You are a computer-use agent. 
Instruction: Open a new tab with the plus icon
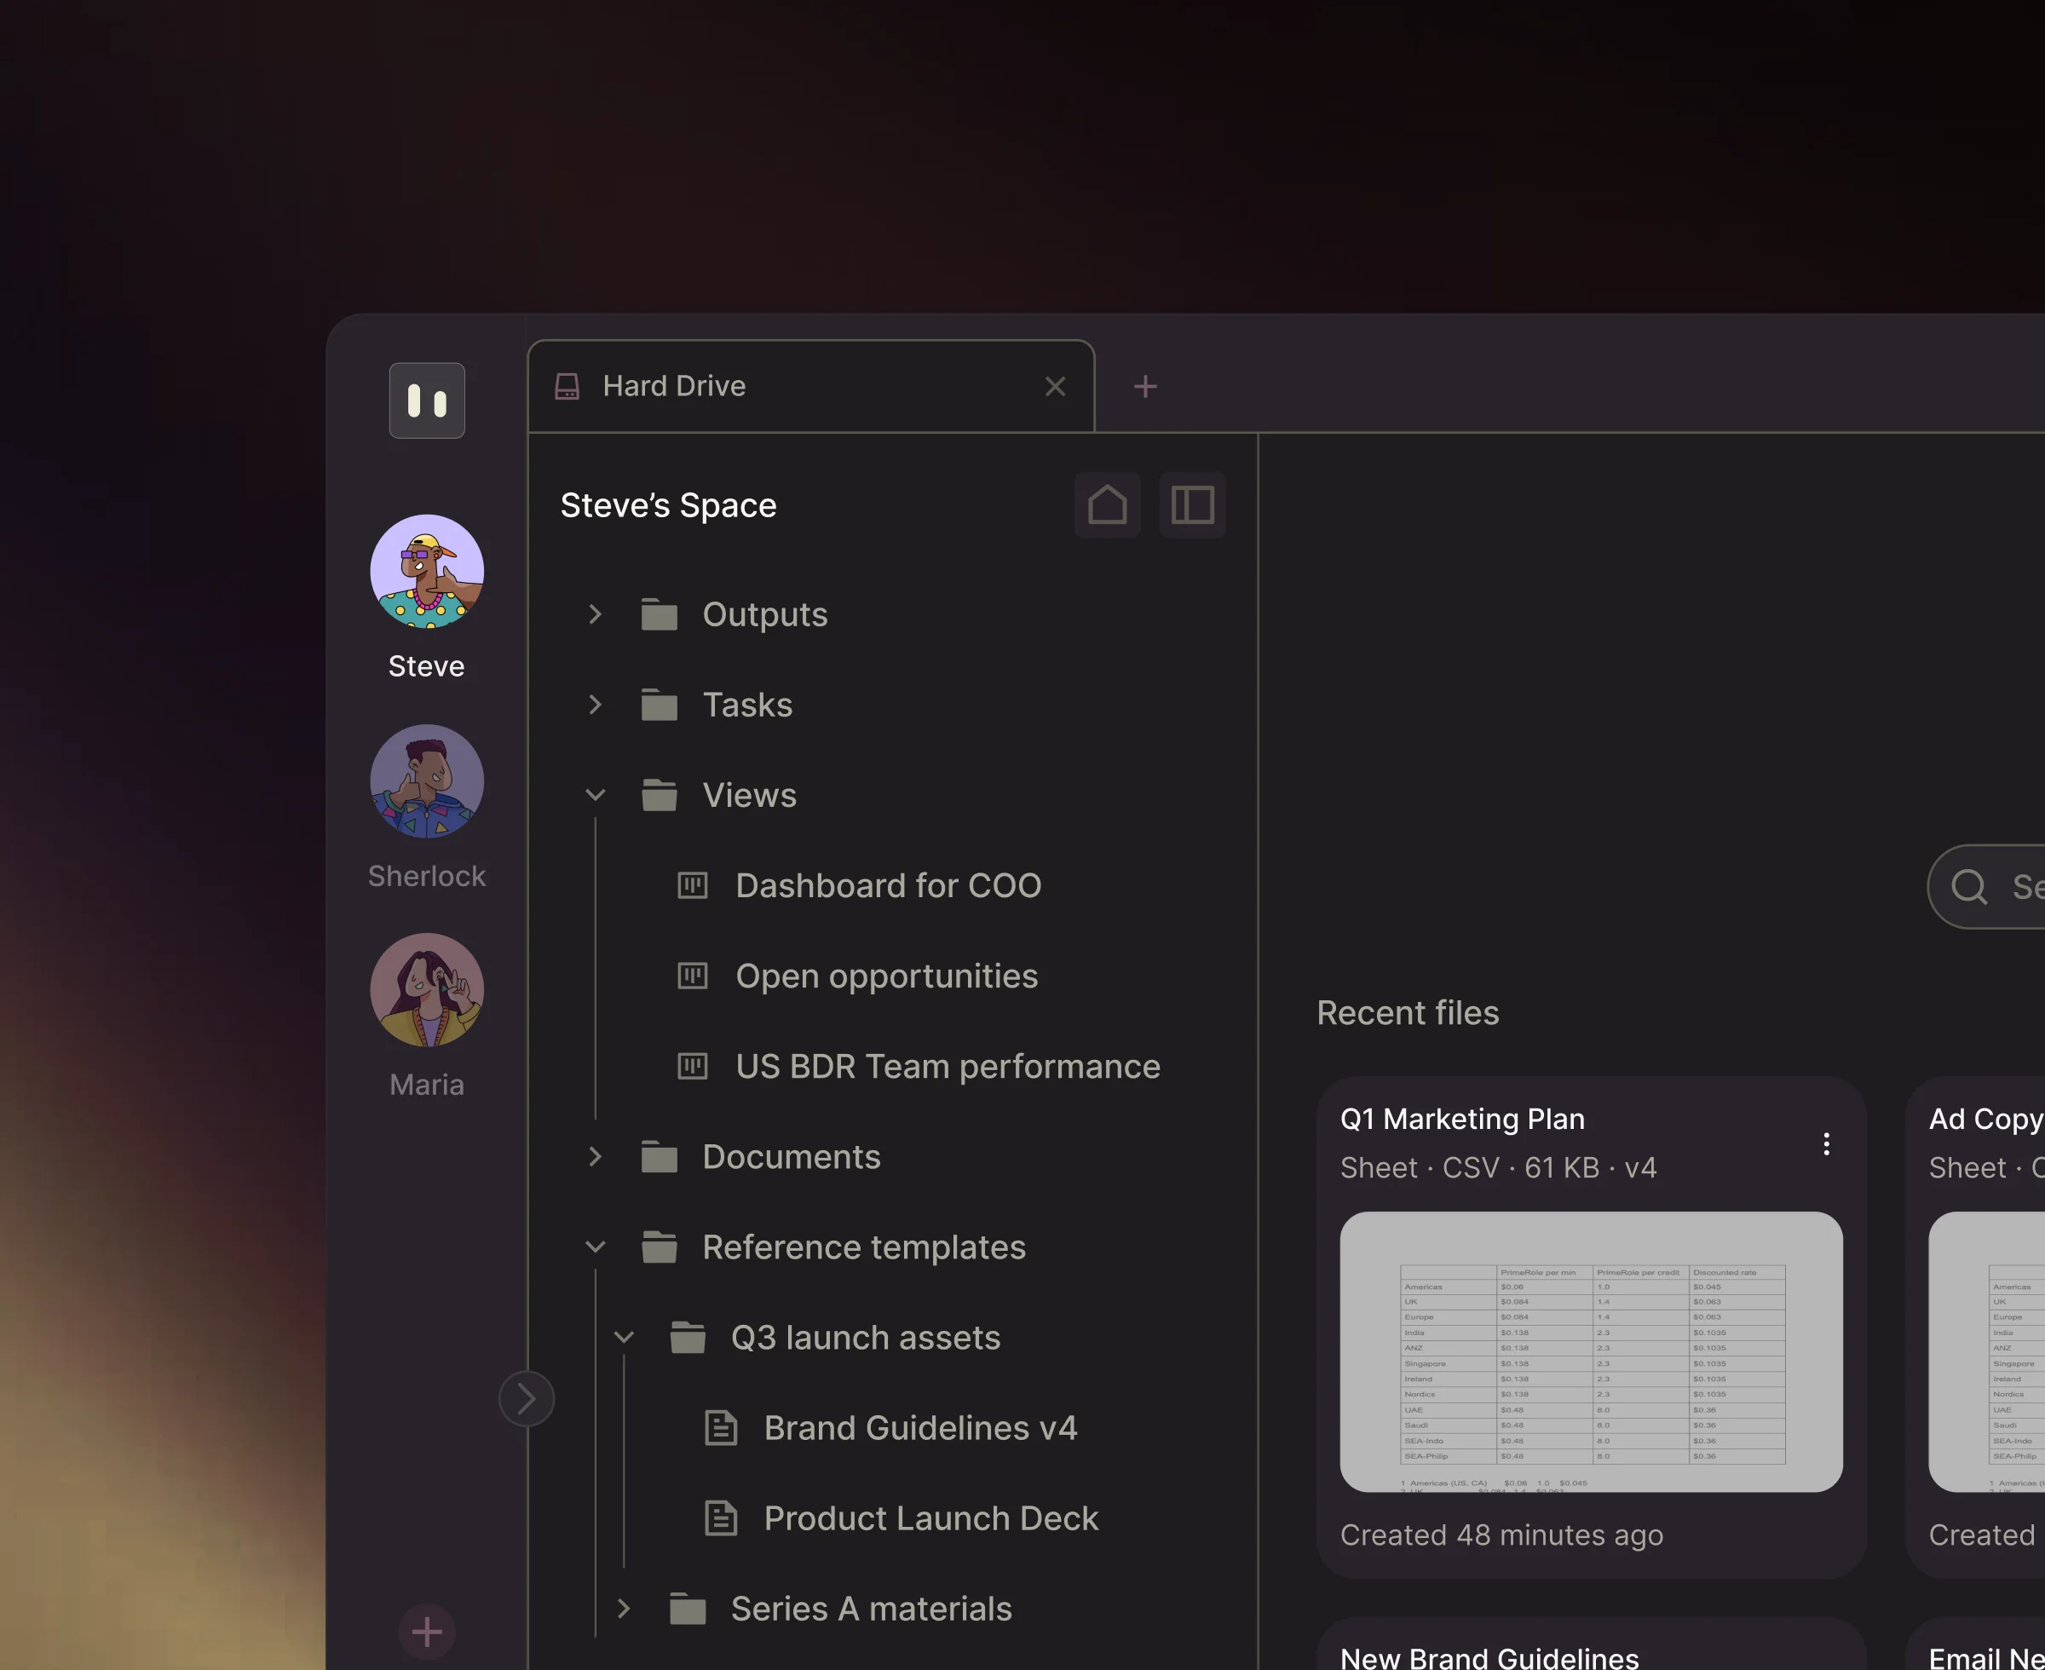pos(1144,387)
